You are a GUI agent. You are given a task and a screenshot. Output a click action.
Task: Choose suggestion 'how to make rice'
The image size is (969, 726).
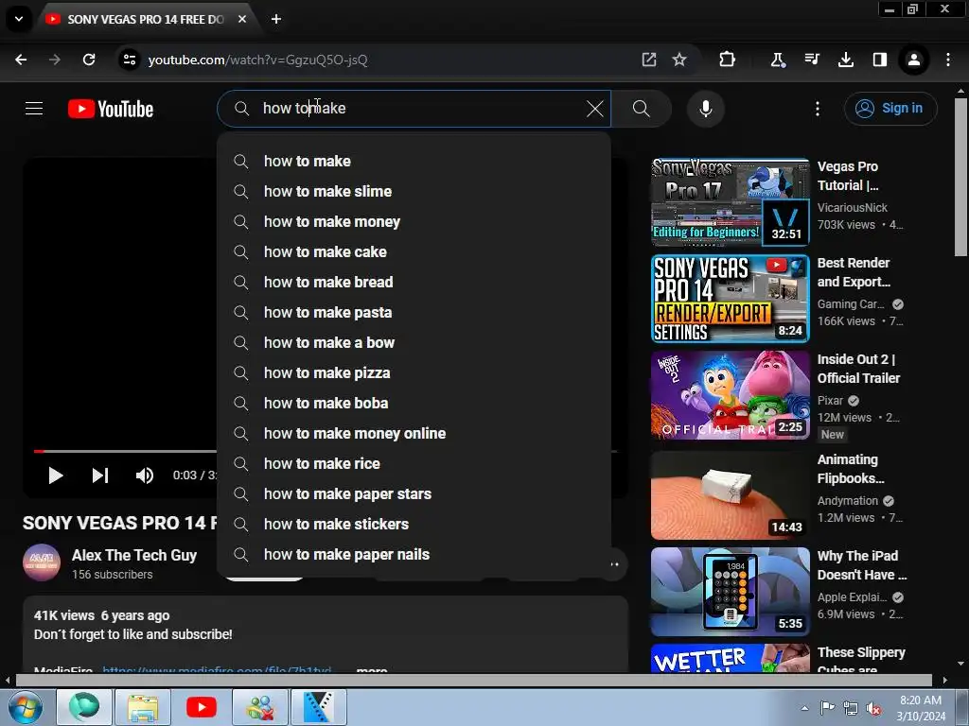point(414,463)
